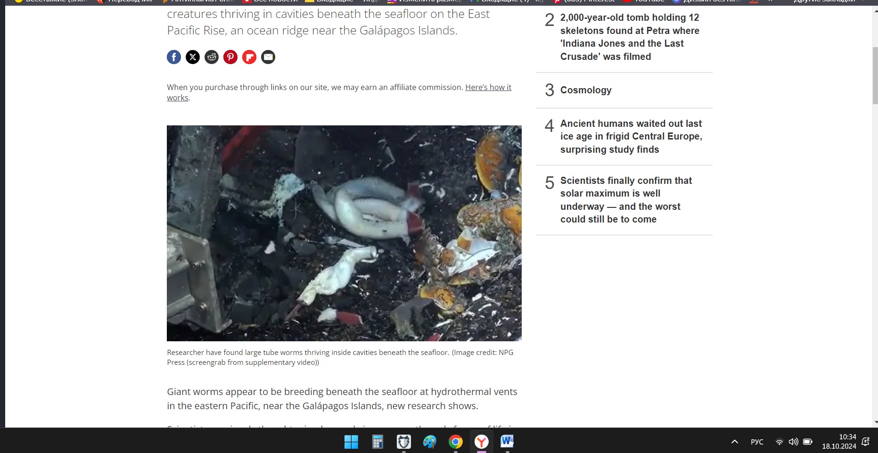
Task: Launch the Calculator app from the taskbar
Action: (x=377, y=442)
